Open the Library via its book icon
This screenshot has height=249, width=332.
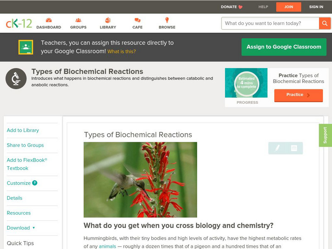tap(107, 20)
